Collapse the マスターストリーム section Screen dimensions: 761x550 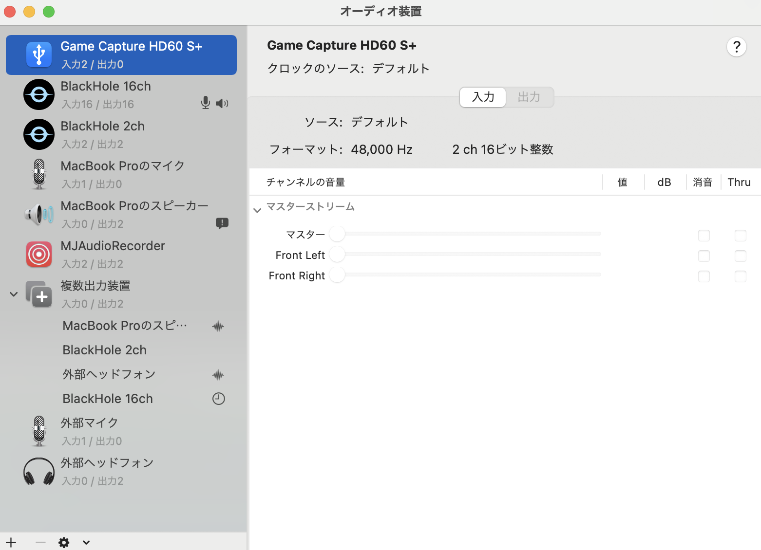[x=257, y=210]
